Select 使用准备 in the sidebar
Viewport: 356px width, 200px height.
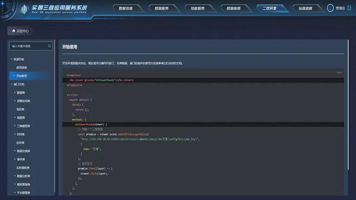click(x=22, y=67)
